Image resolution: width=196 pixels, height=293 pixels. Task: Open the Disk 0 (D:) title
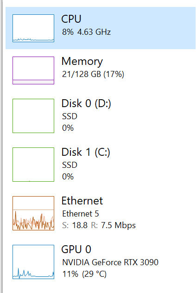[86, 103]
